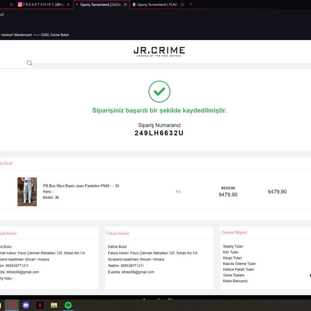Open File Explorer from the taskbar

pos(54,305)
